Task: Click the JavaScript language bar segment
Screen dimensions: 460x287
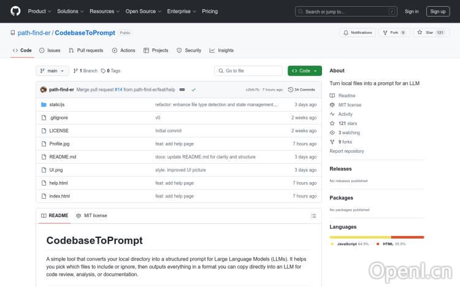Action: (x=360, y=237)
